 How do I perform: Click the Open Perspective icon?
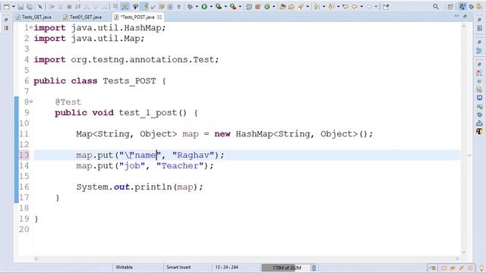point(450,7)
